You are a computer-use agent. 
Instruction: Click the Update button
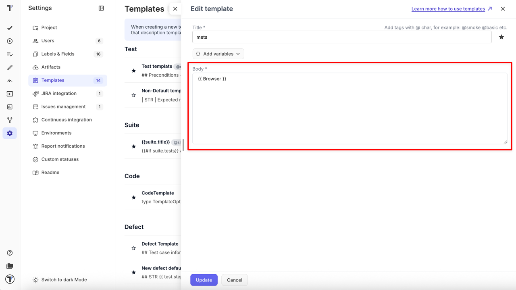click(204, 280)
